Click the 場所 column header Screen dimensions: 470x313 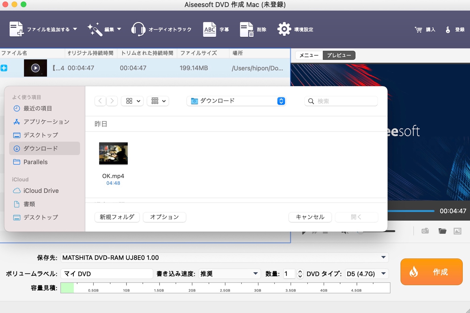point(260,53)
